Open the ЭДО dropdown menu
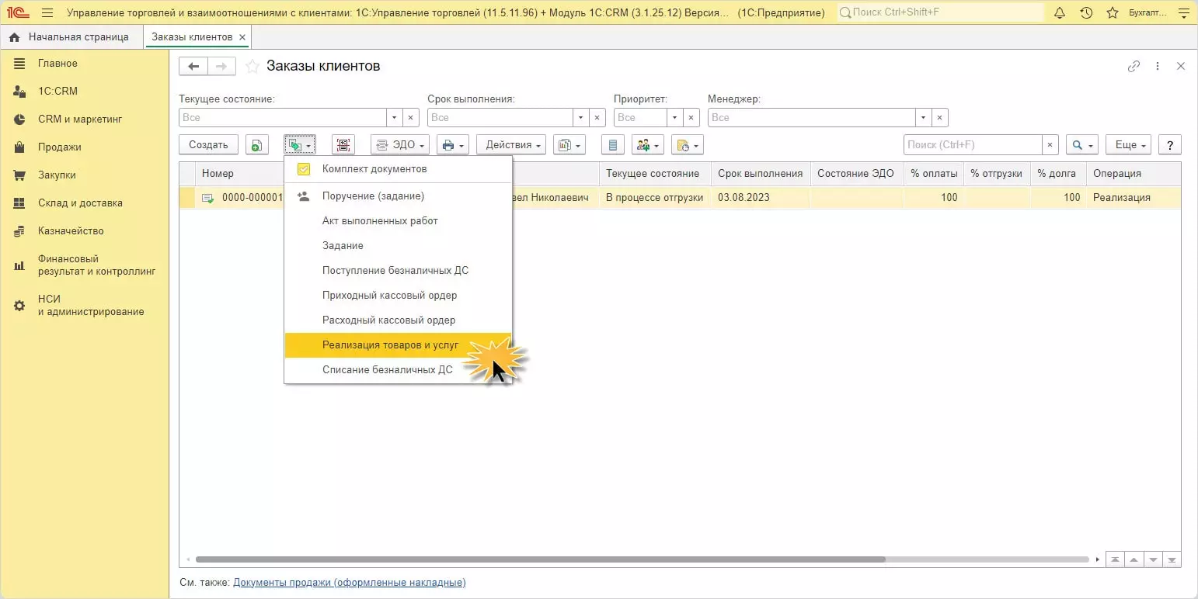 (x=400, y=145)
